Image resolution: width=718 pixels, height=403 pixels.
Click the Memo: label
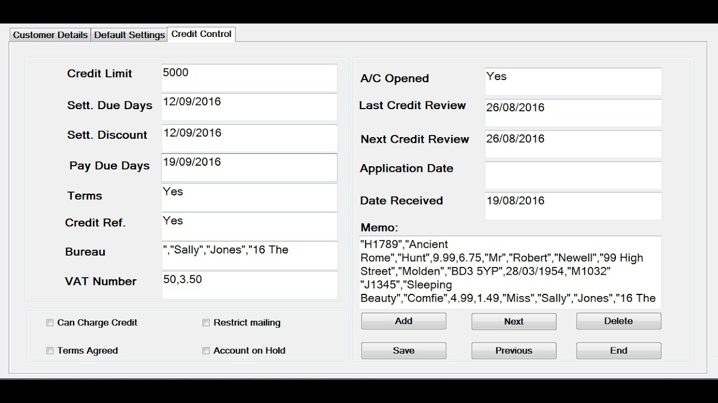(x=379, y=228)
